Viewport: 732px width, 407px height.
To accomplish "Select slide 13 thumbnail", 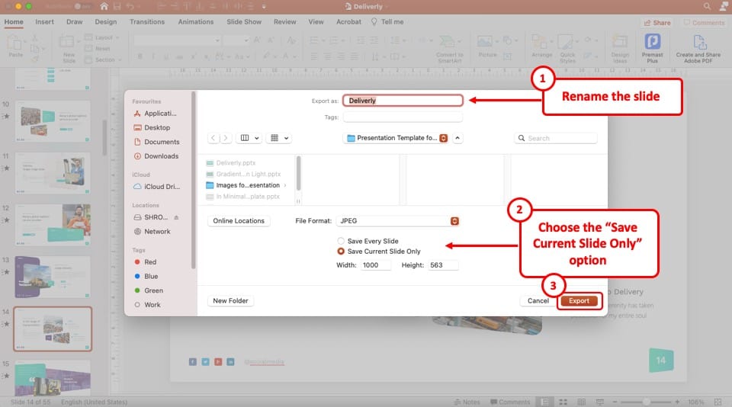I will 53,277.
